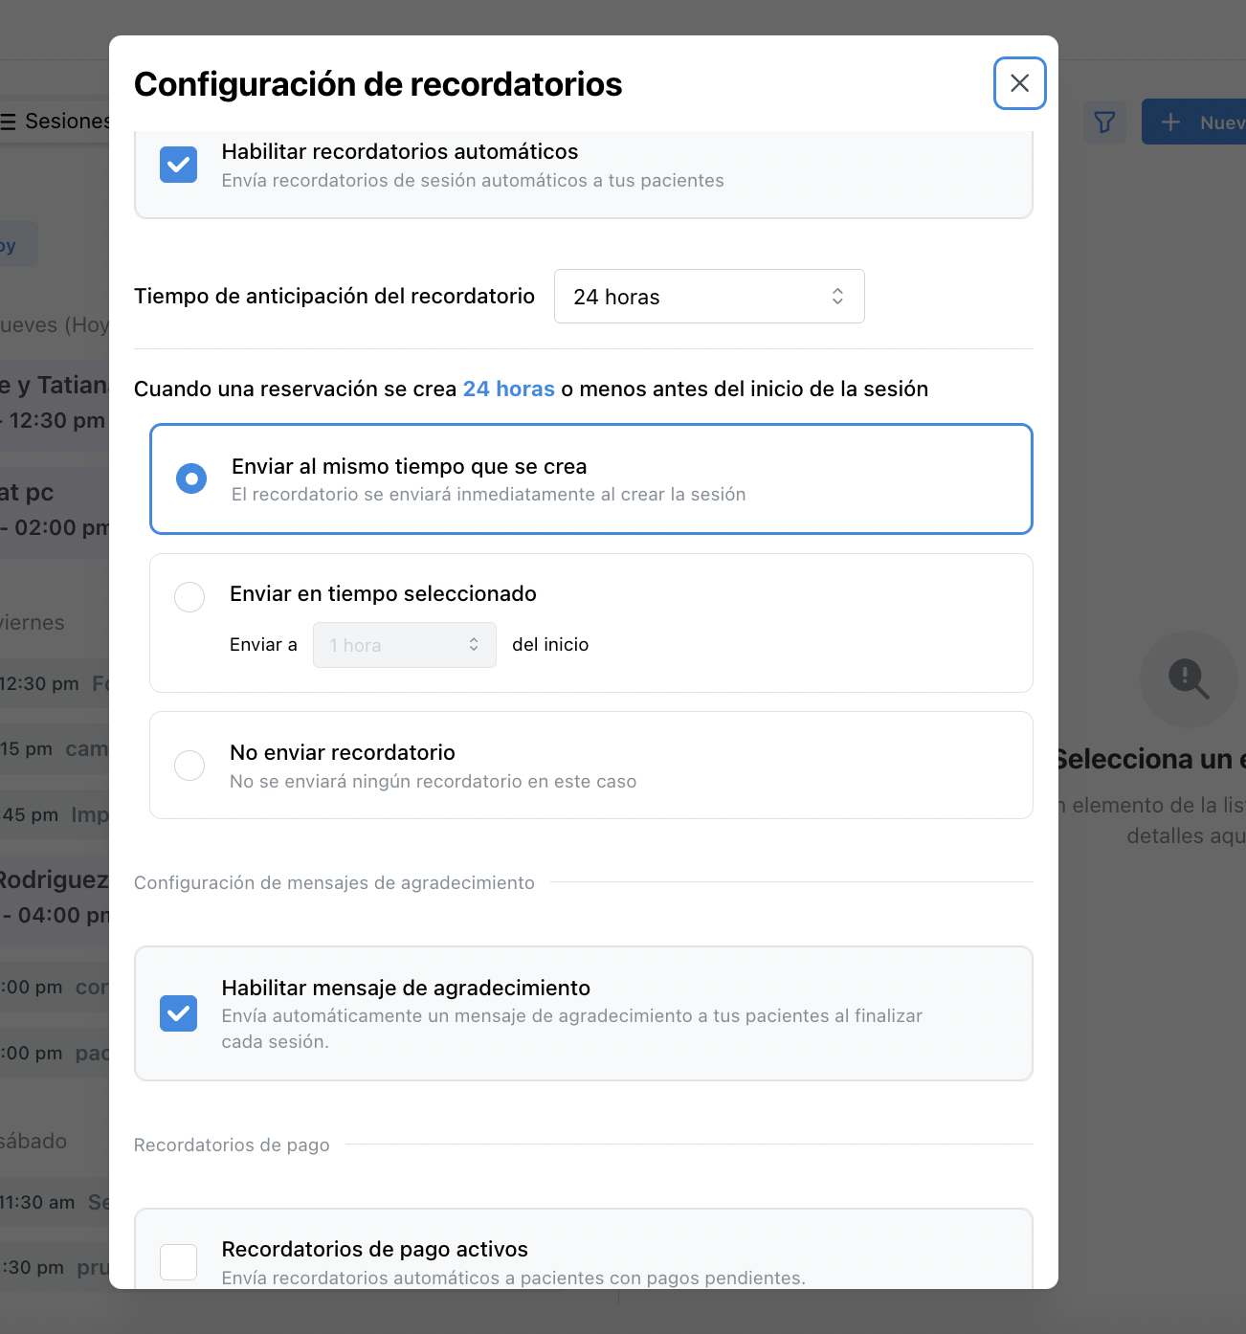This screenshot has height=1334, width=1246.
Task: Open the Tiempo de anticipación dropdown
Action: click(x=708, y=297)
